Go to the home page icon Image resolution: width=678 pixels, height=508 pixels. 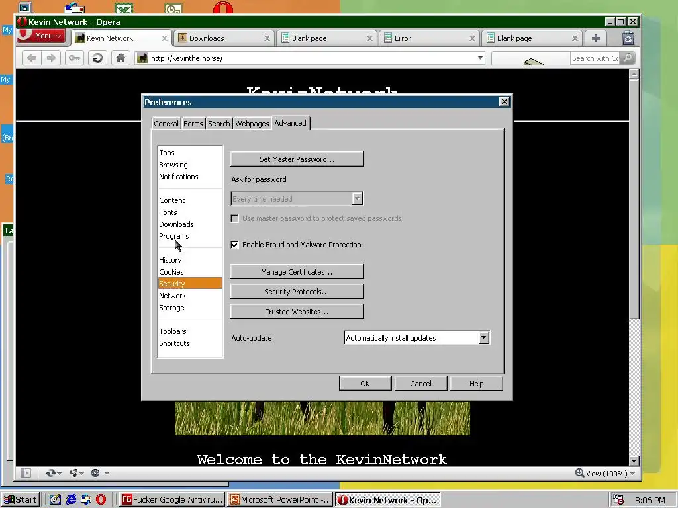click(121, 58)
